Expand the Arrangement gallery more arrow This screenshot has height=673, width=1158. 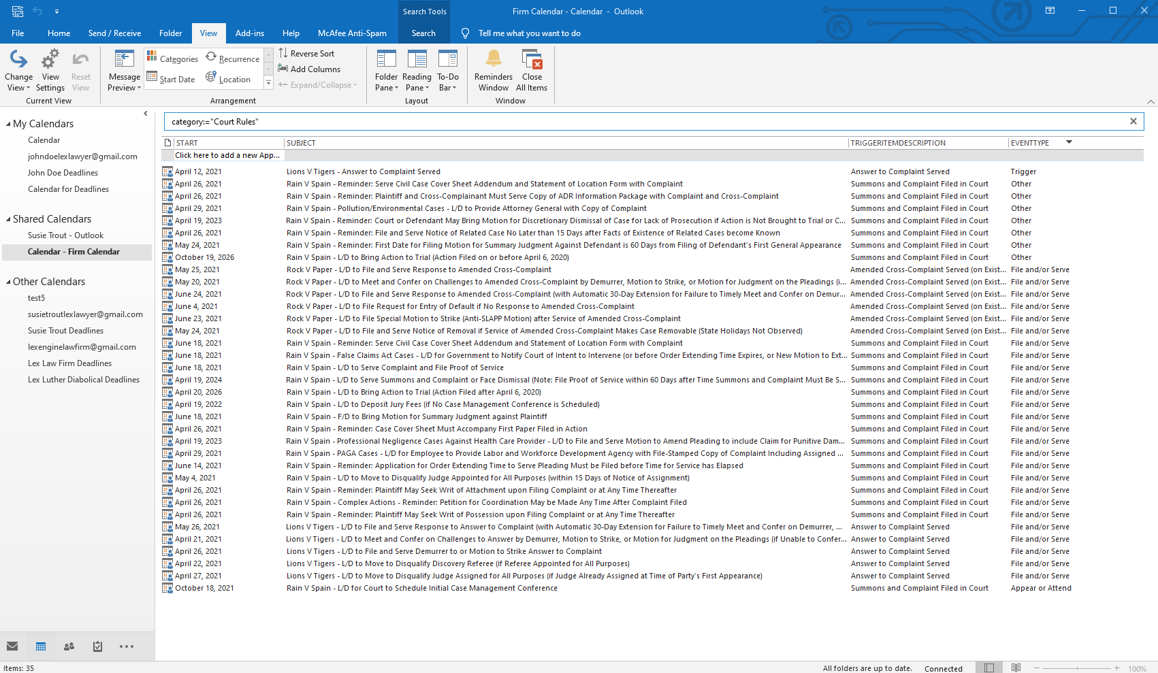pyautogui.click(x=269, y=82)
